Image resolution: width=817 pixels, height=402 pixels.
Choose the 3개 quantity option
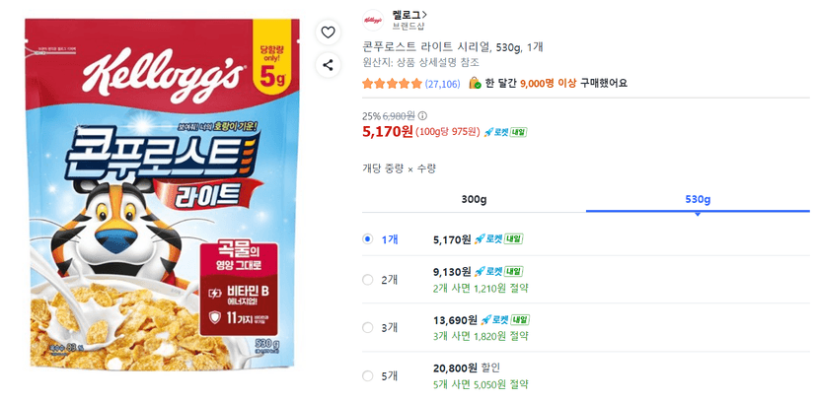click(x=367, y=328)
